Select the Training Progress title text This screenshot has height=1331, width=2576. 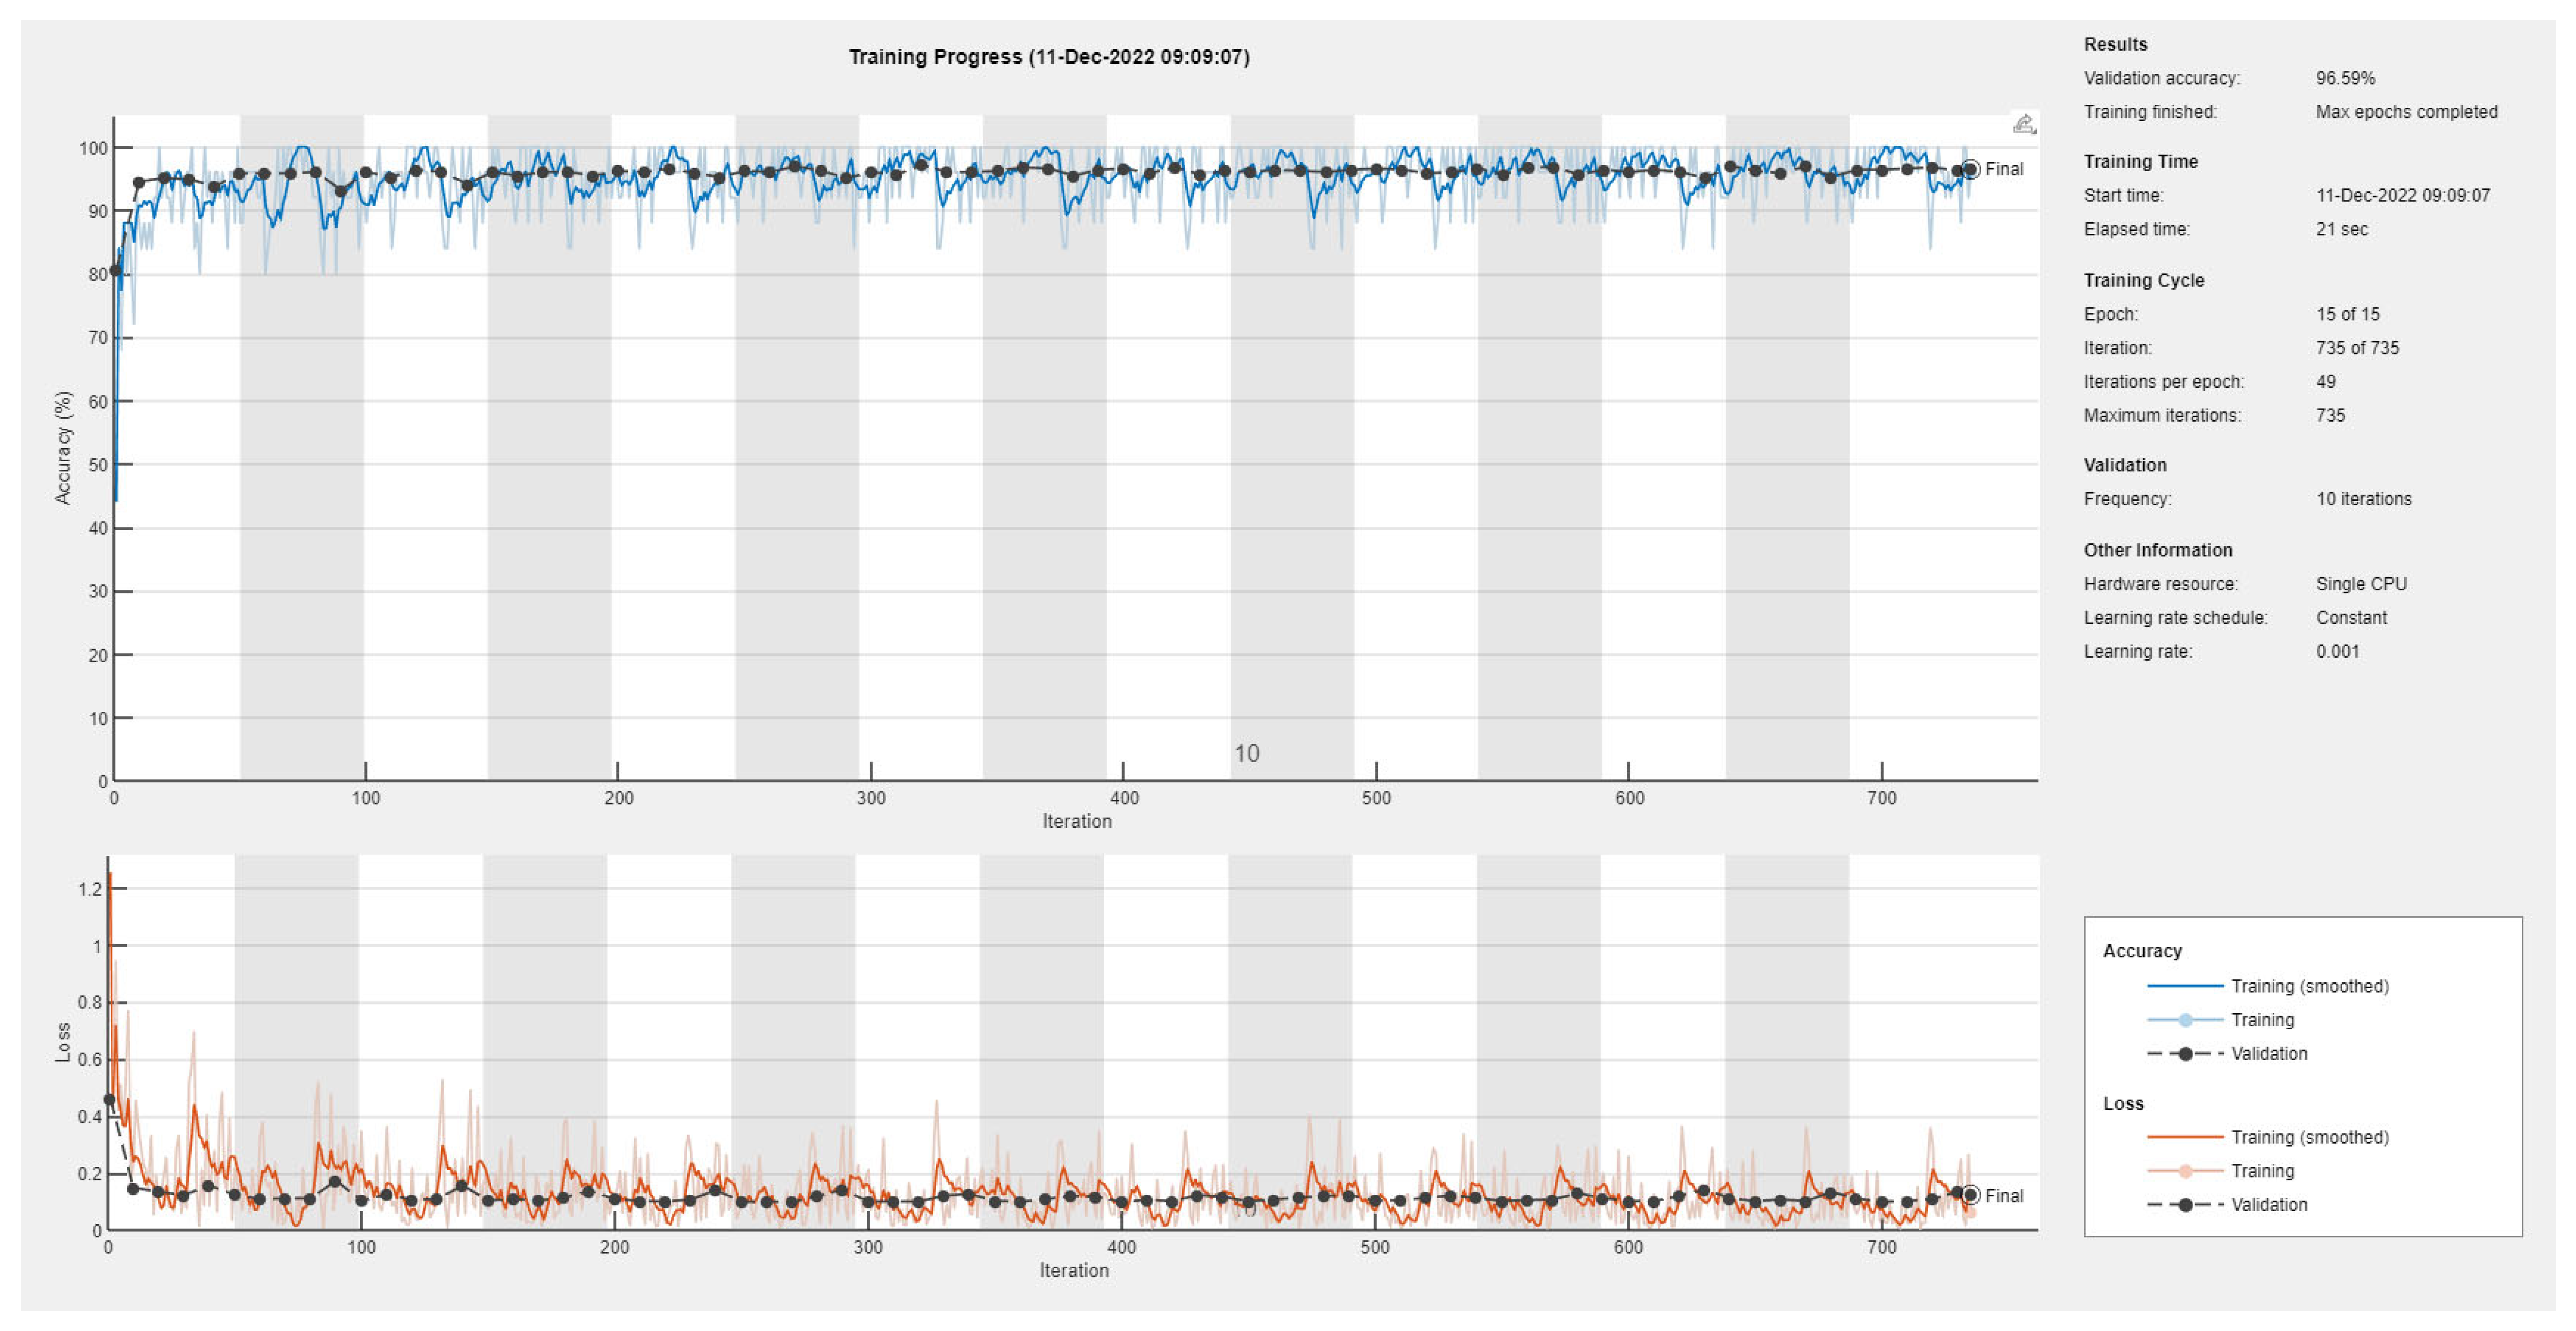tap(1049, 57)
